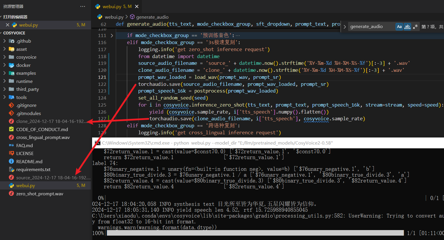Screen dimensions: 444x240
Task: Click the .gitignore git file icon
Action: click(x=11, y=105)
